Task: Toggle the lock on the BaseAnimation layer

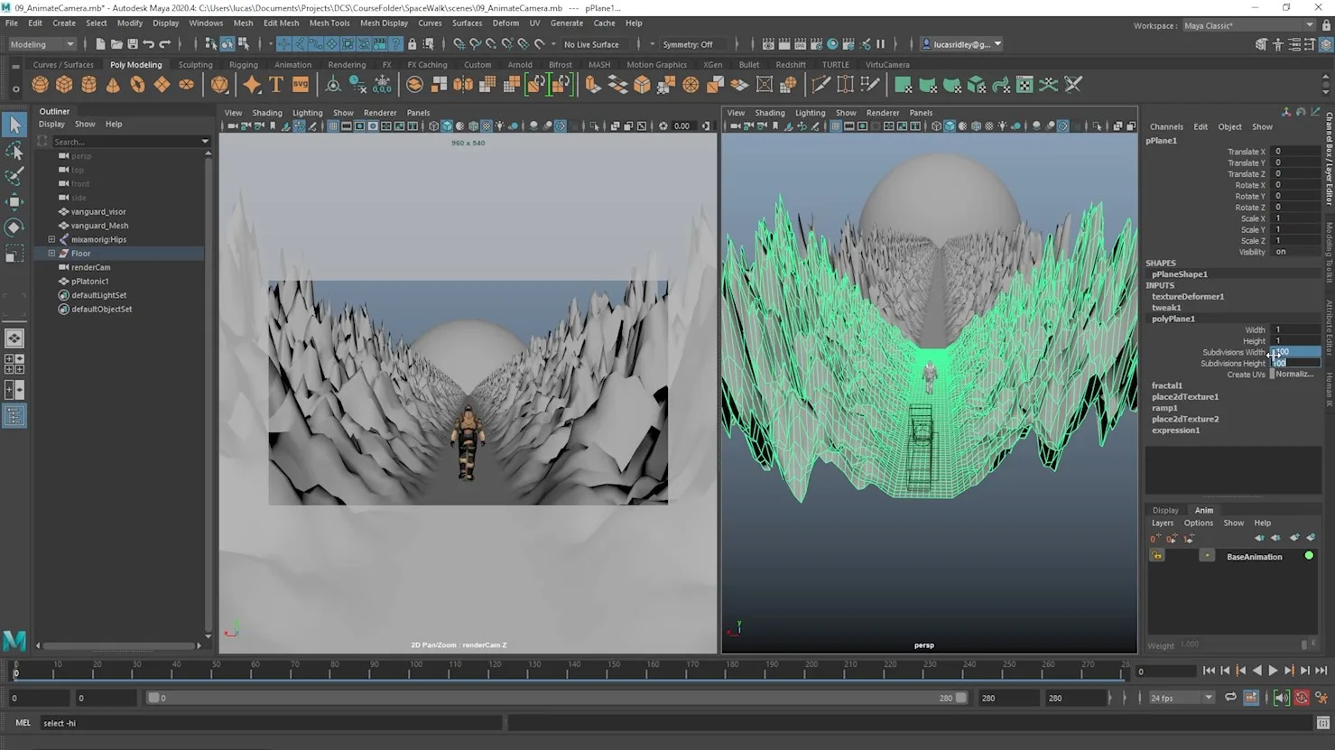Action: (x=1157, y=555)
